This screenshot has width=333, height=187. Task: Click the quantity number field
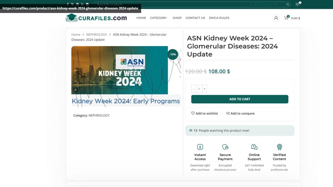(199, 89)
